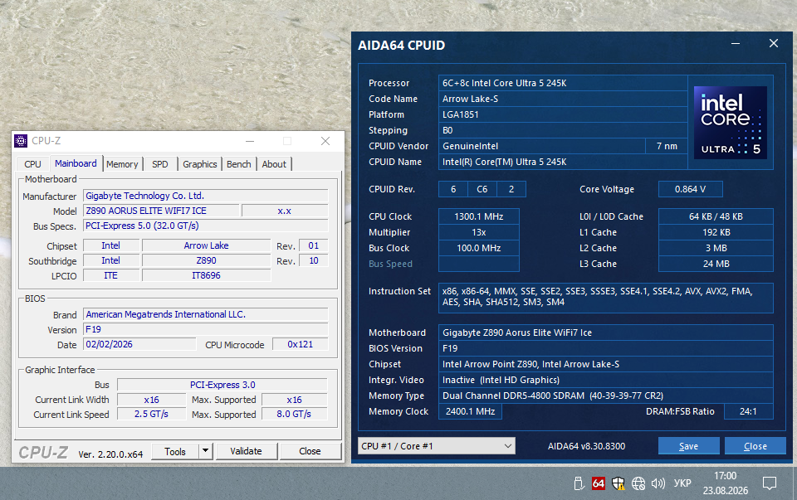
Task: Select the Mainboard tab in CPU-Z
Action: pyautogui.click(x=76, y=163)
